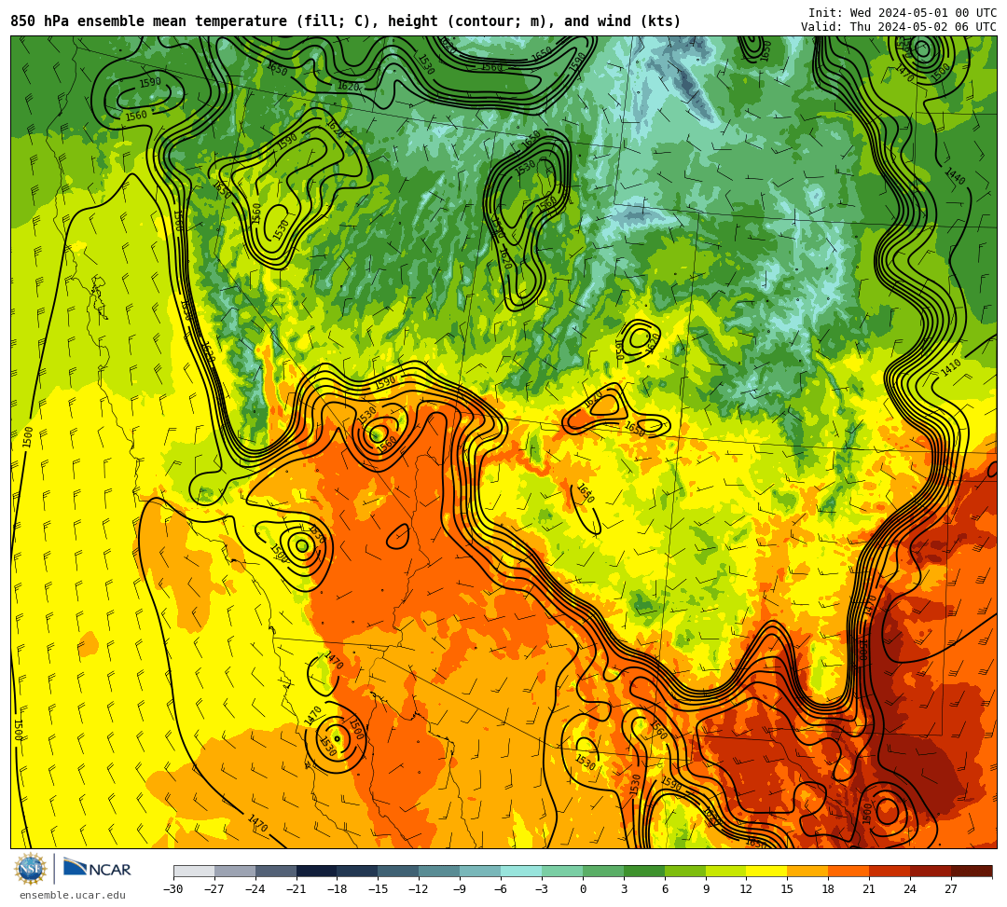Pick the colorbar swatch between −27 and −24
The image size is (1007, 907).
click(235, 871)
